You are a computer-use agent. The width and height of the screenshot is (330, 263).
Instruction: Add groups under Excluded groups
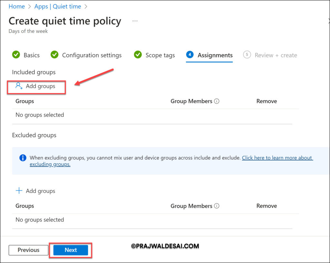click(35, 191)
